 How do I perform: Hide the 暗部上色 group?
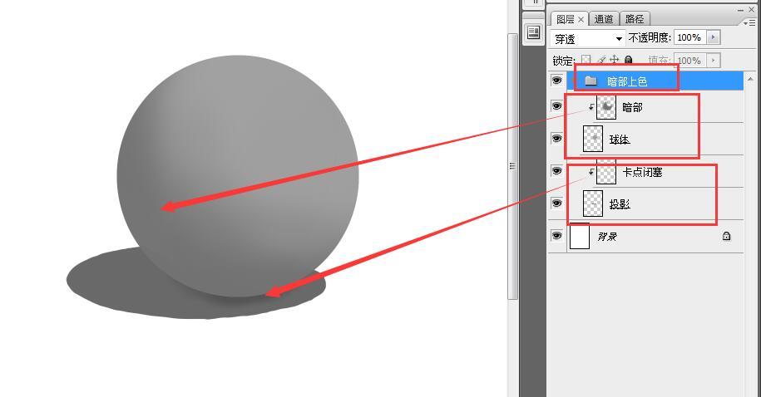point(556,80)
